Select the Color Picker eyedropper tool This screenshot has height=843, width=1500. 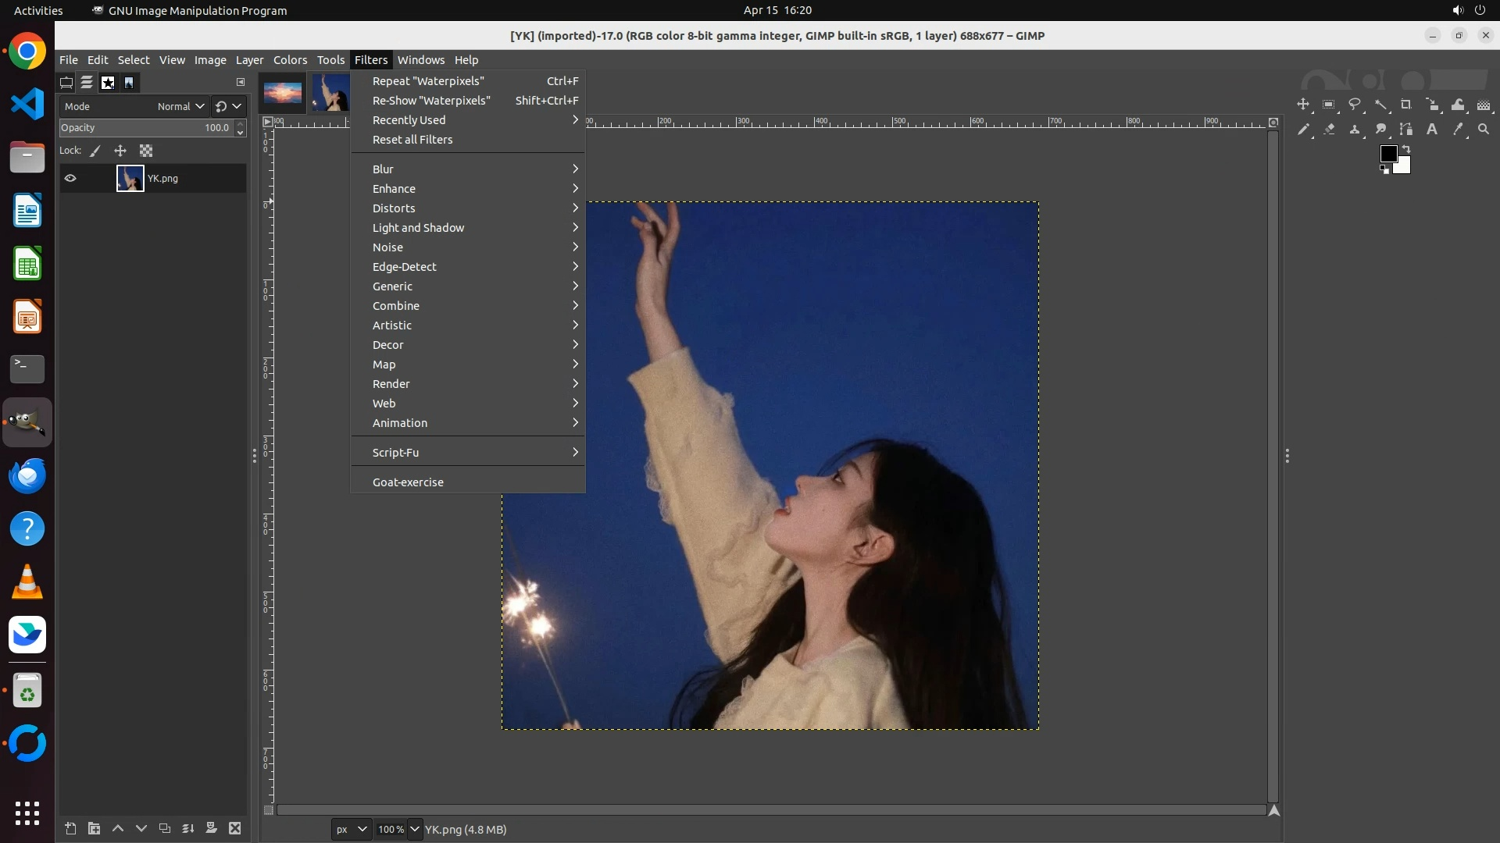[x=1458, y=130]
